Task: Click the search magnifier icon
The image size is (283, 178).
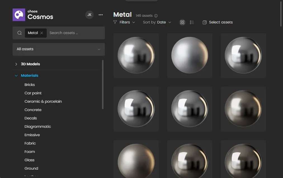Action: click(x=19, y=33)
